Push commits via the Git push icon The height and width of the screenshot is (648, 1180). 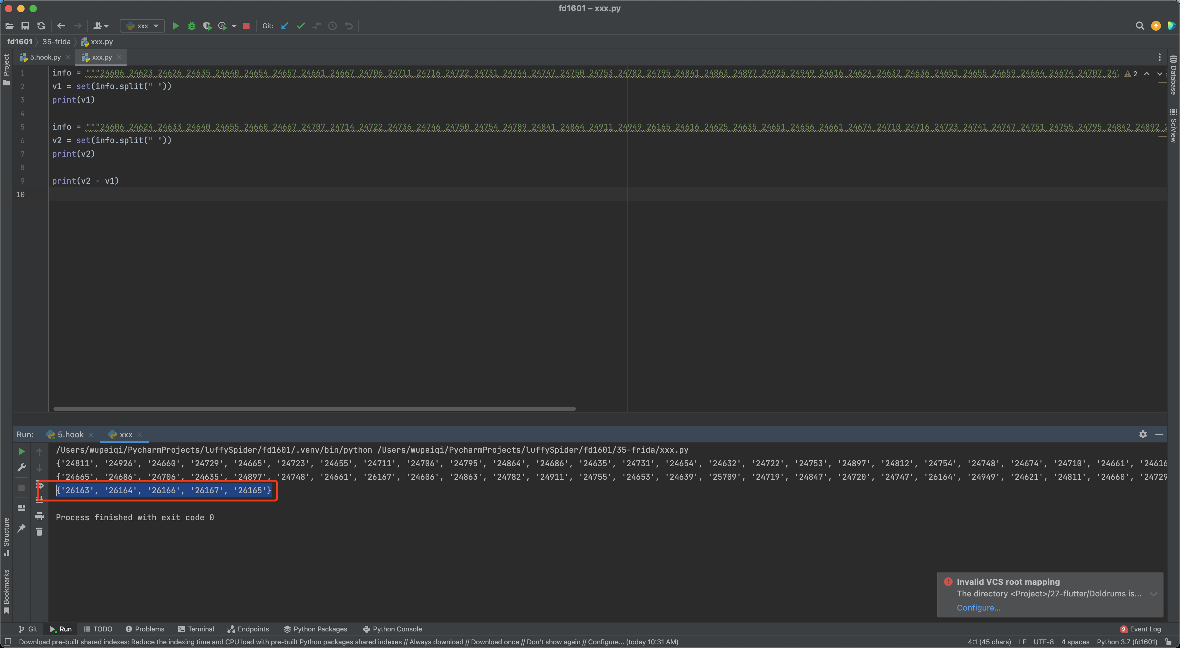click(x=317, y=26)
